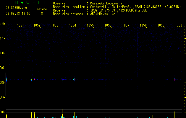Click the 0.9 kHz axis label
Viewport: 186px width, 118px height.
[x=2, y=68]
